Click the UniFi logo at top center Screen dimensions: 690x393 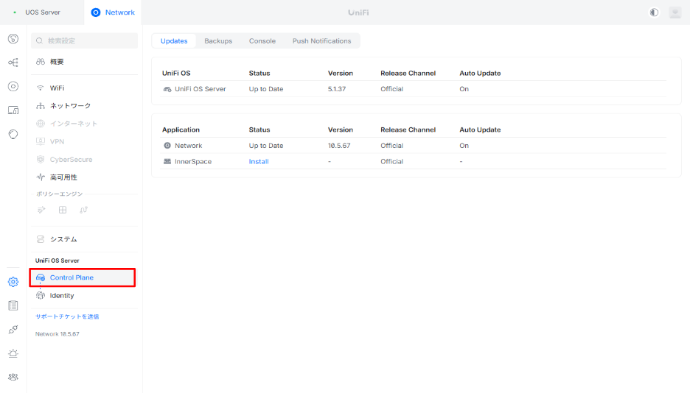coord(358,13)
